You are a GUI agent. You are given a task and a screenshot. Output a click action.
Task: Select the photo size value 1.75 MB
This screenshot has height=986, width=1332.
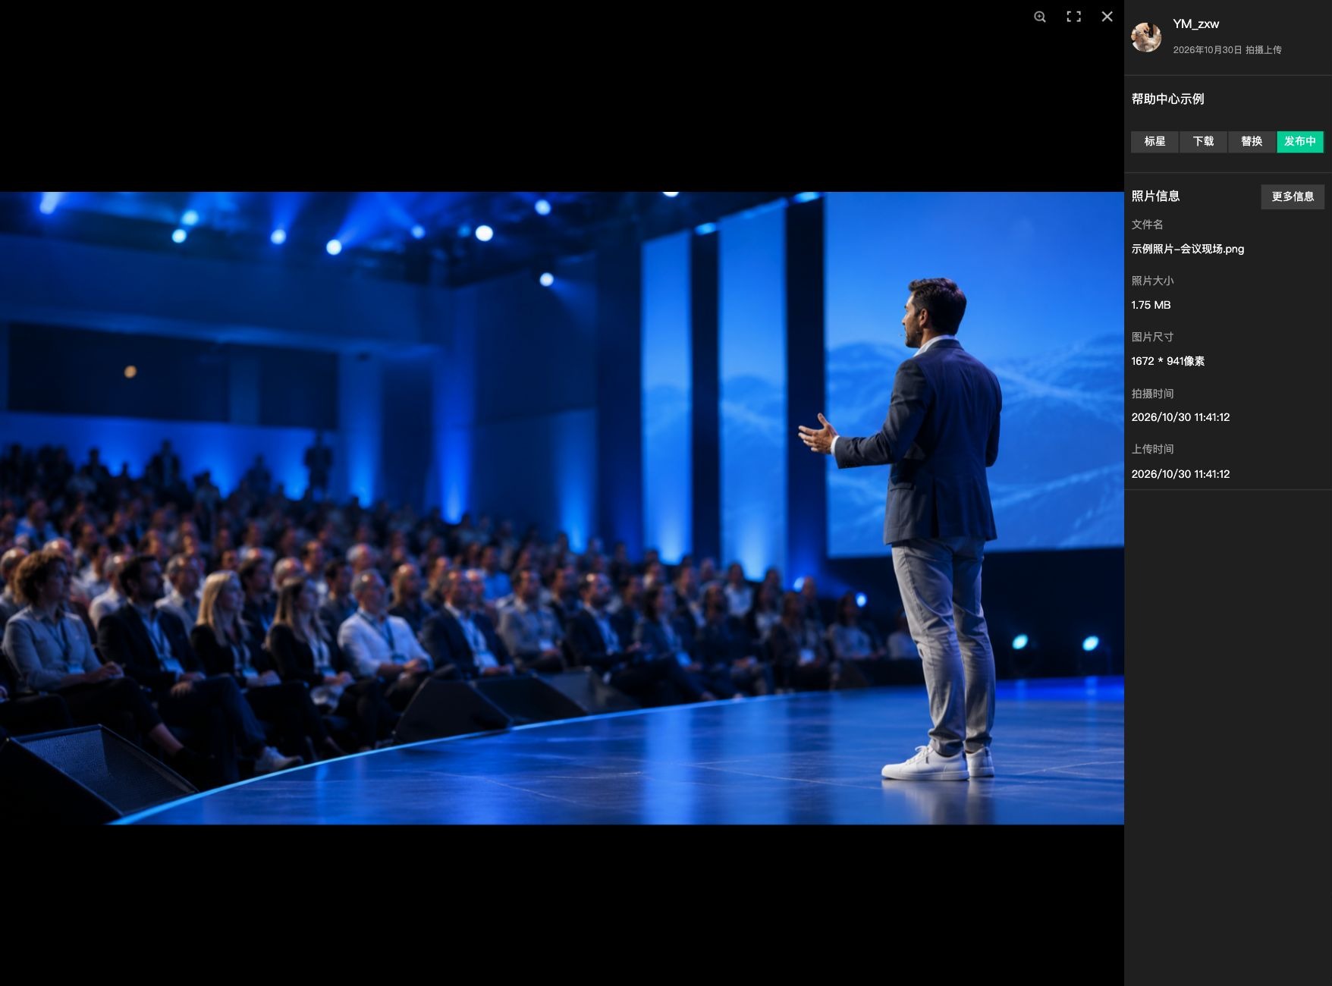[1151, 305]
